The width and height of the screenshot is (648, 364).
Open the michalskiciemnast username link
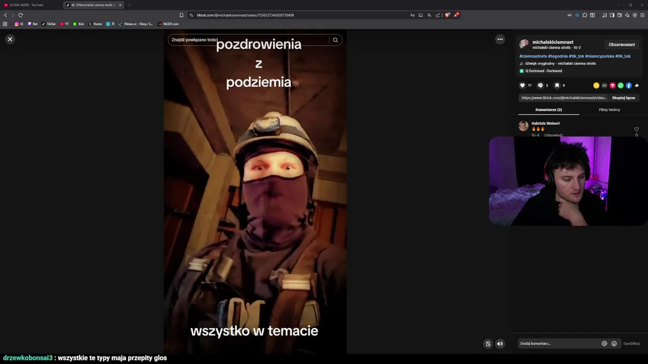point(553,42)
